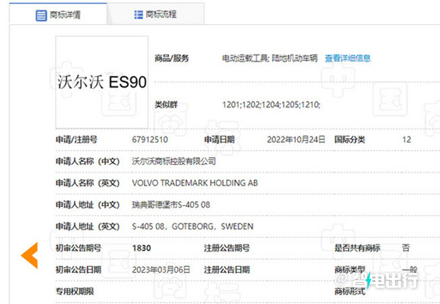Click the 专用权期限 label
The height and width of the screenshot is (304, 440).
75,291
